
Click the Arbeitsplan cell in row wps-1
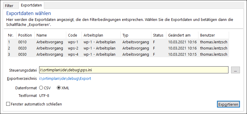(x=100, y=42)
